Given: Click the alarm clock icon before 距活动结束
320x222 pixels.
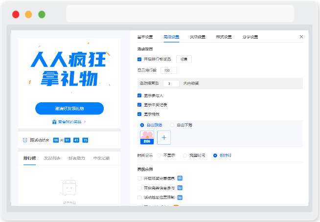Looking at the screenshot, I should (25, 140).
